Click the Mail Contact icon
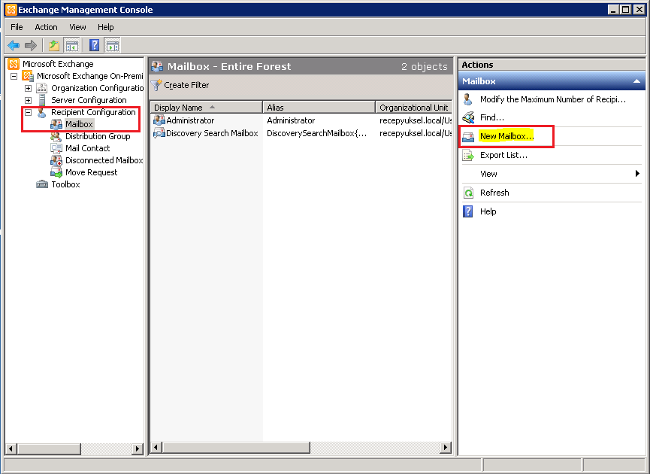Screen dimensions: 650x474 [x=56, y=148]
